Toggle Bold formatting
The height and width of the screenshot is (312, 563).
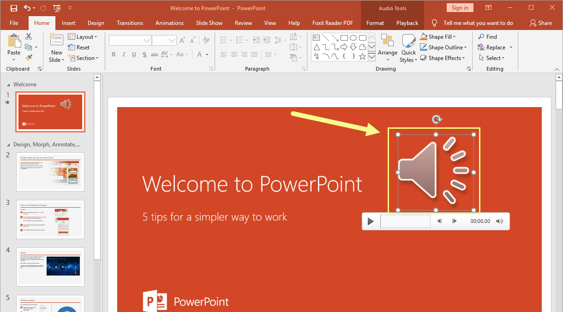[x=114, y=54]
